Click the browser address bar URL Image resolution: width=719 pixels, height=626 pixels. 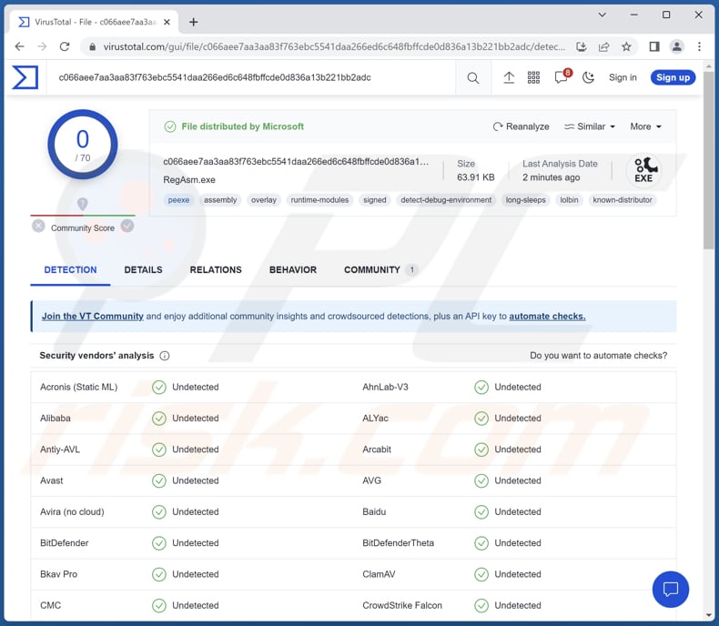pos(334,46)
